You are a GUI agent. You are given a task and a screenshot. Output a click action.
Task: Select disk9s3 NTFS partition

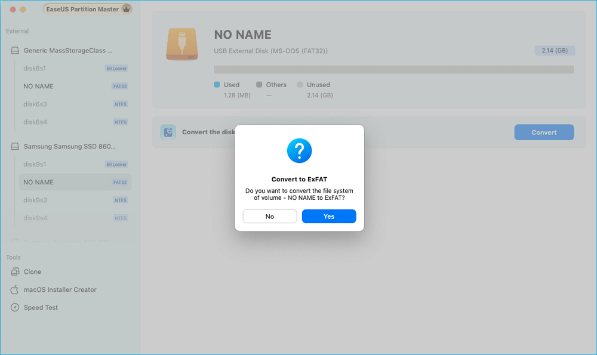(x=75, y=200)
